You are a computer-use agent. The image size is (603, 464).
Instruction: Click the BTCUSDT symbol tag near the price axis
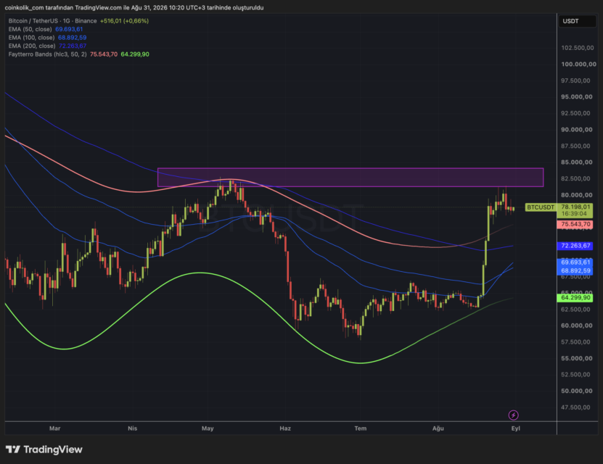[x=541, y=207]
